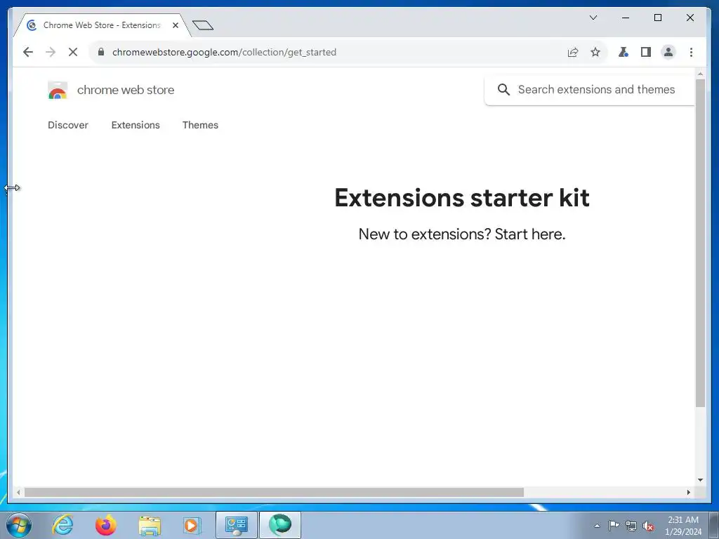
Task: Select the Chrome Web Store - Extensions tab
Action: coord(102,25)
